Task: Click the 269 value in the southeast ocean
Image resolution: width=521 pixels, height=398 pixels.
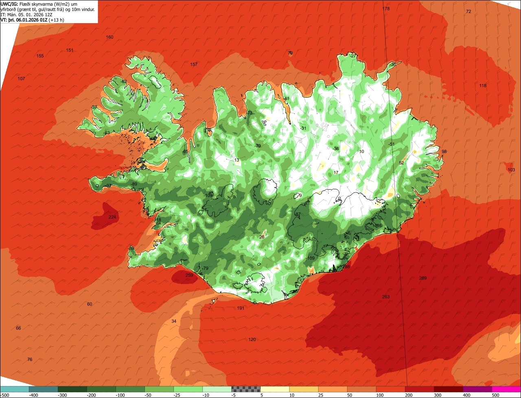Action: (x=423, y=278)
